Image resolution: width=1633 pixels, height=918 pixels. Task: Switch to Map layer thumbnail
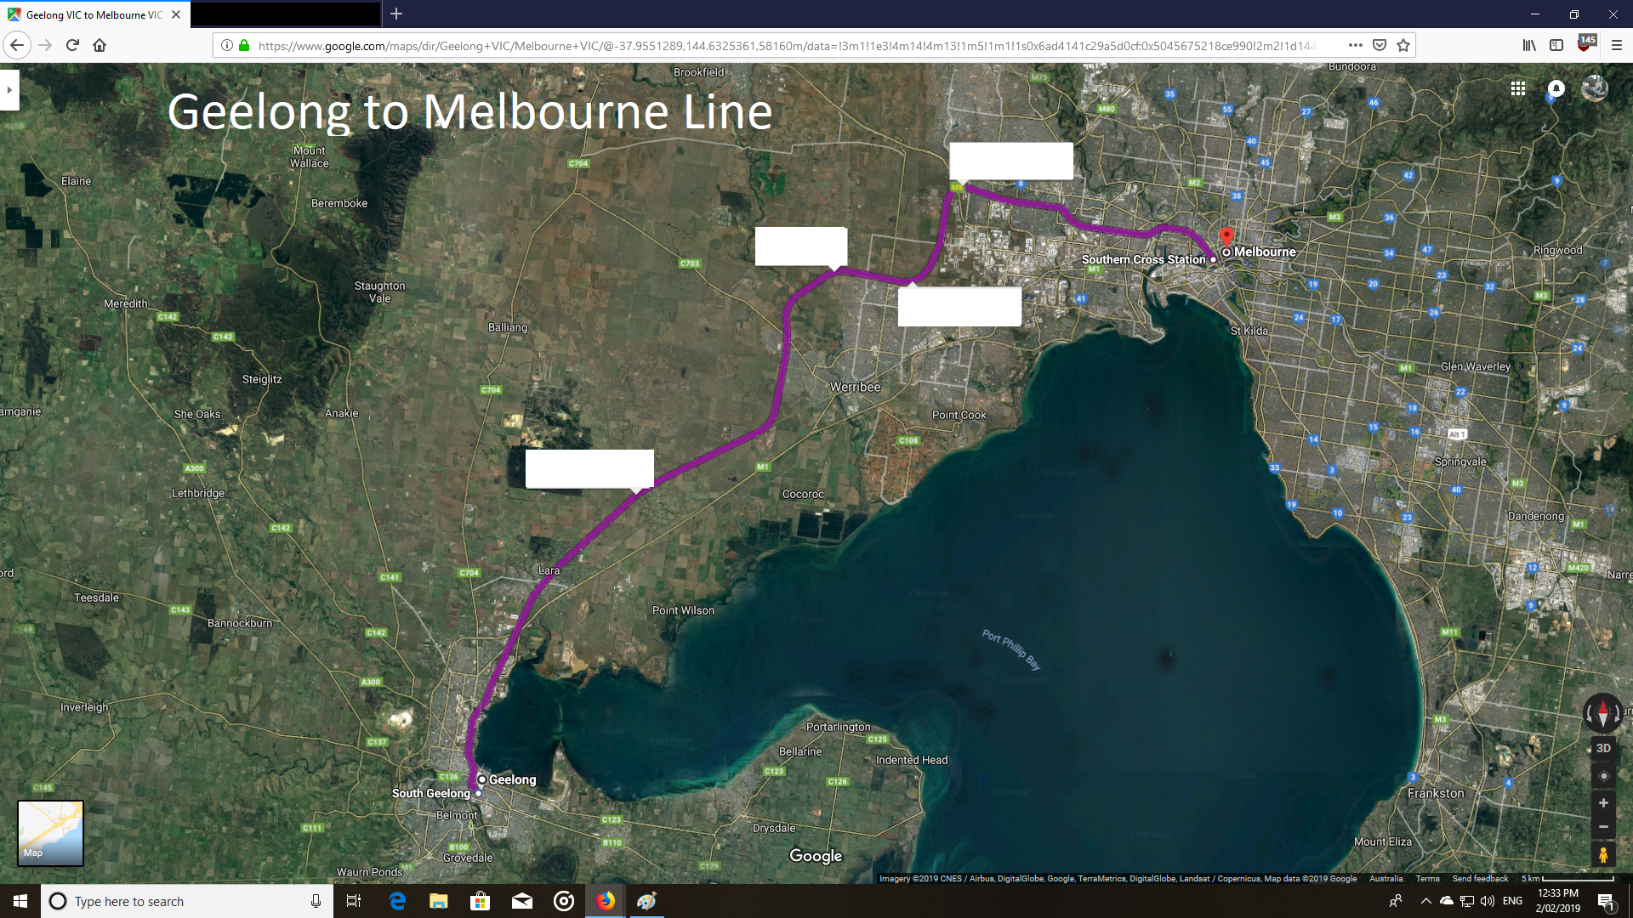51,833
